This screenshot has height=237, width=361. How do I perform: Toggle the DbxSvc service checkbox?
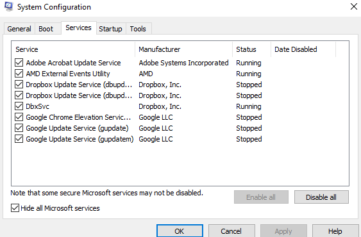pyautogui.click(x=19, y=106)
